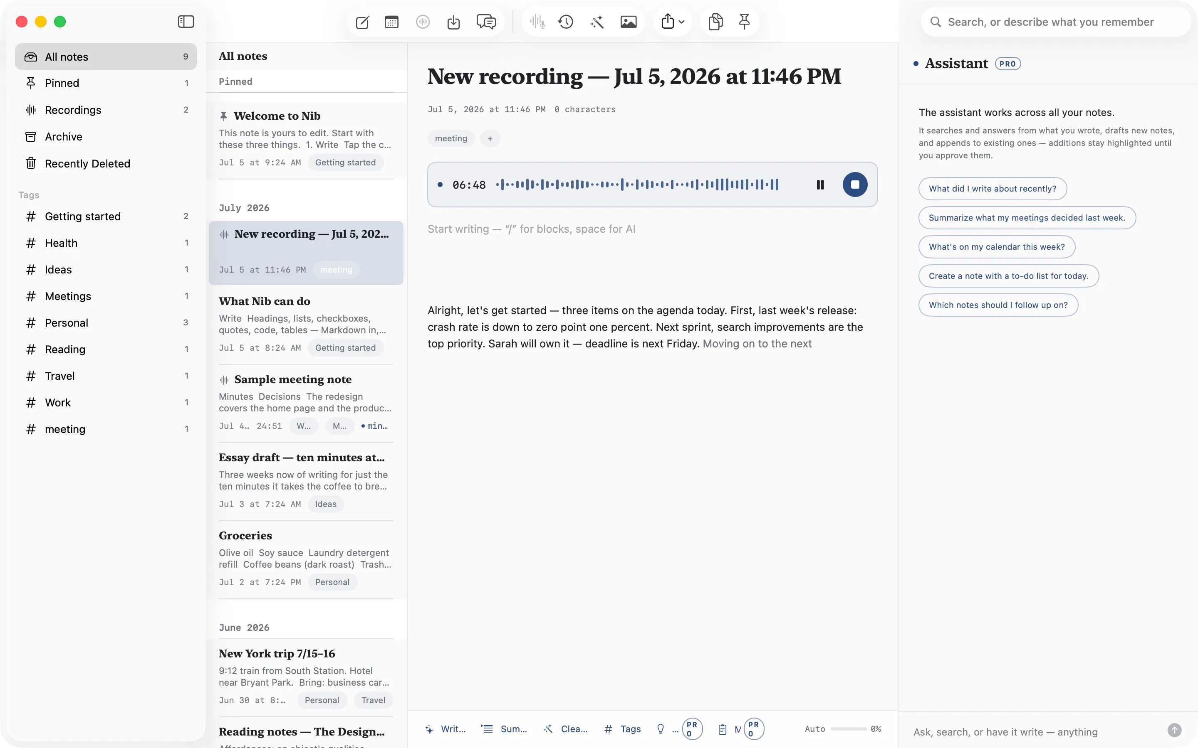Click the clipboard icon in the bottom bar

coord(722,729)
